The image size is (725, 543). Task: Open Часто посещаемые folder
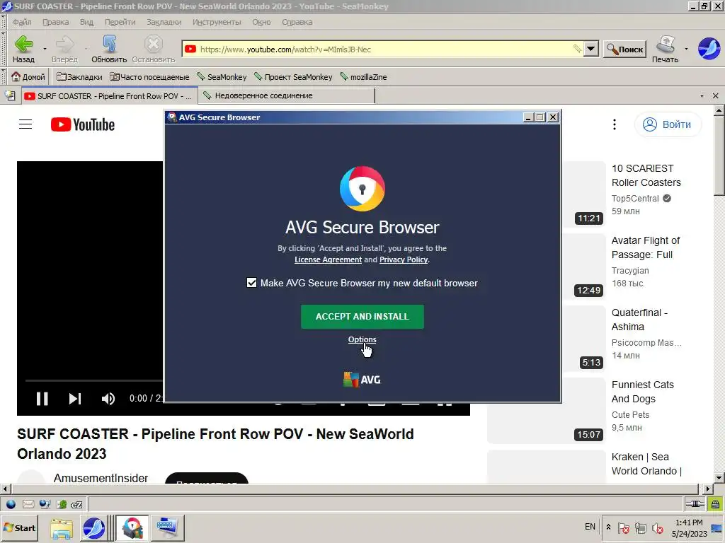point(149,76)
